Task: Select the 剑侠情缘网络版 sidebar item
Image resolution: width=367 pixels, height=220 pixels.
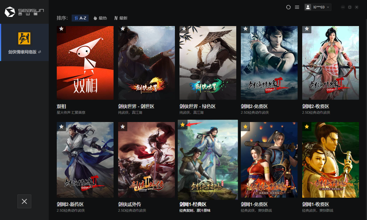Action: 24,42
